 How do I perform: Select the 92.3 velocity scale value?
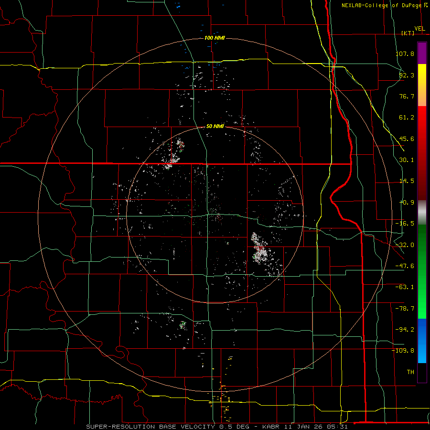point(407,75)
